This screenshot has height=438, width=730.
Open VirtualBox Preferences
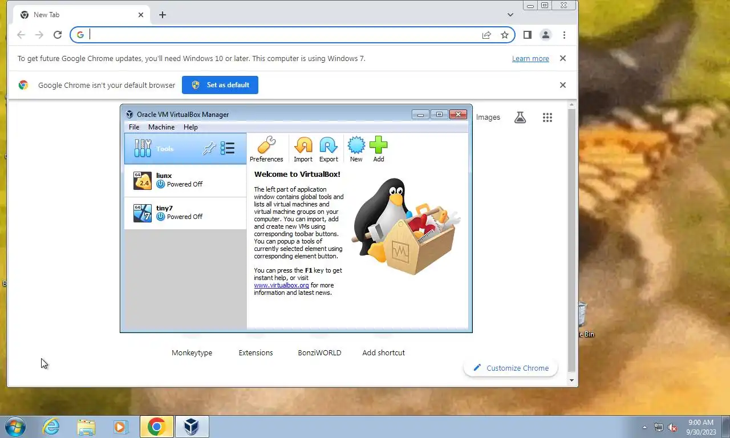266,149
